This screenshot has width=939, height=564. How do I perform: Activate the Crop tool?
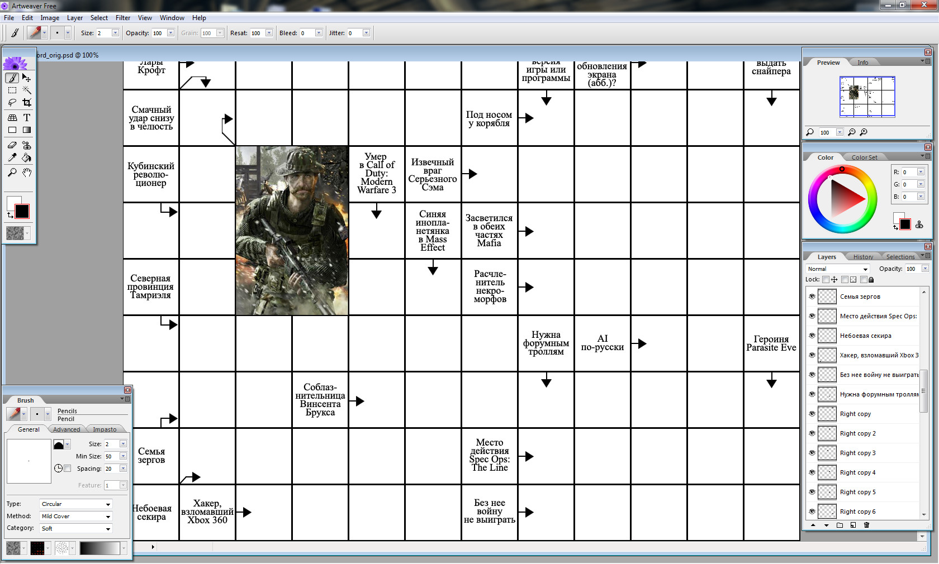[26, 102]
